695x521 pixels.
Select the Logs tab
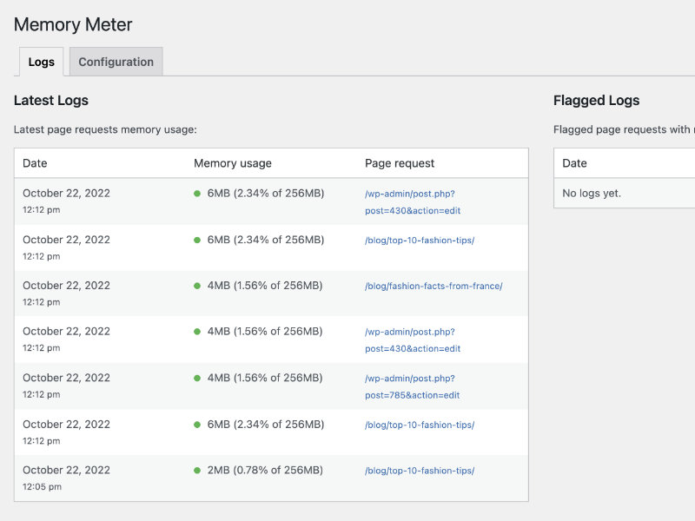41,62
